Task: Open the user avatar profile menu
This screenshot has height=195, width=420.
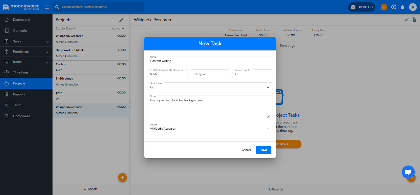Action: click(x=413, y=7)
